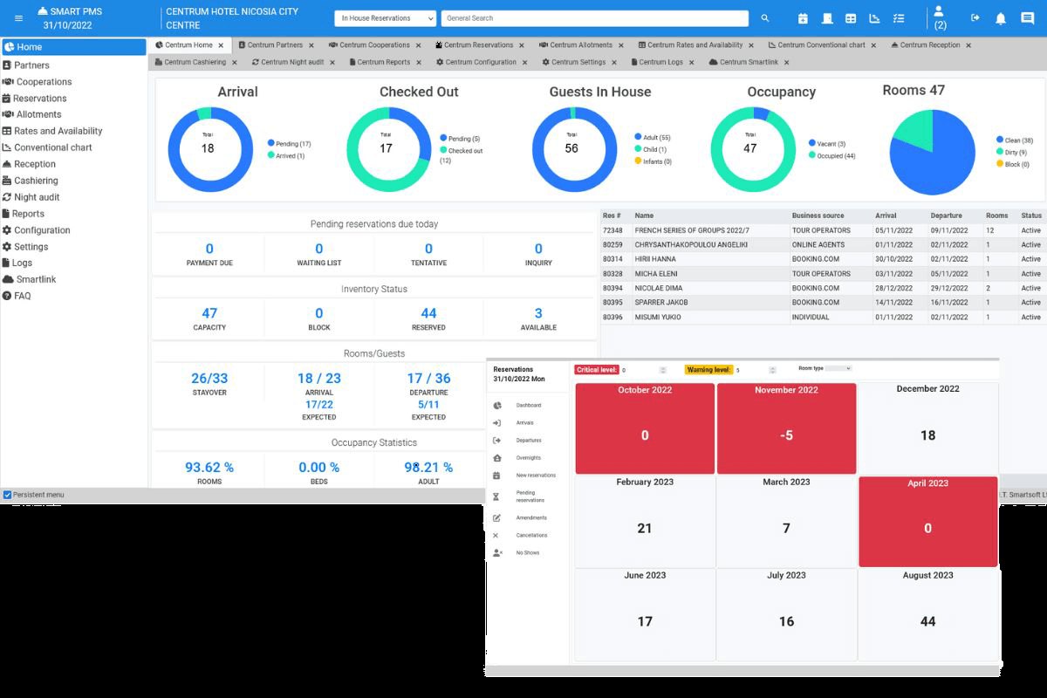Close the Centrum Reservations tab
The width and height of the screenshot is (1047, 698).
point(521,45)
